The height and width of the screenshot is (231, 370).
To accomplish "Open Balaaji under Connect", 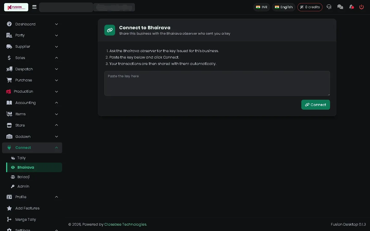I will pos(34,177).
